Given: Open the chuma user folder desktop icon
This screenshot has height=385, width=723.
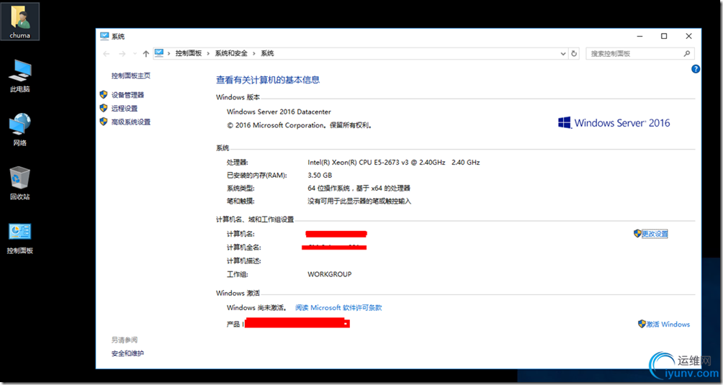Looking at the screenshot, I should click(x=20, y=22).
